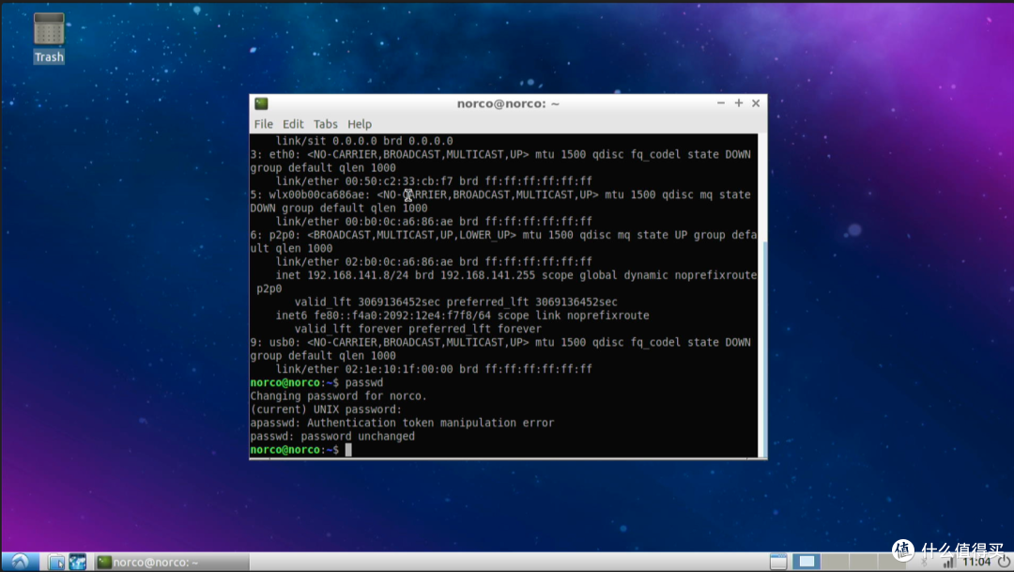The height and width of the screenshot is (572, 1014).
Task: Click the 'Authentication token manipulation error' text
Action: point(431,423)
